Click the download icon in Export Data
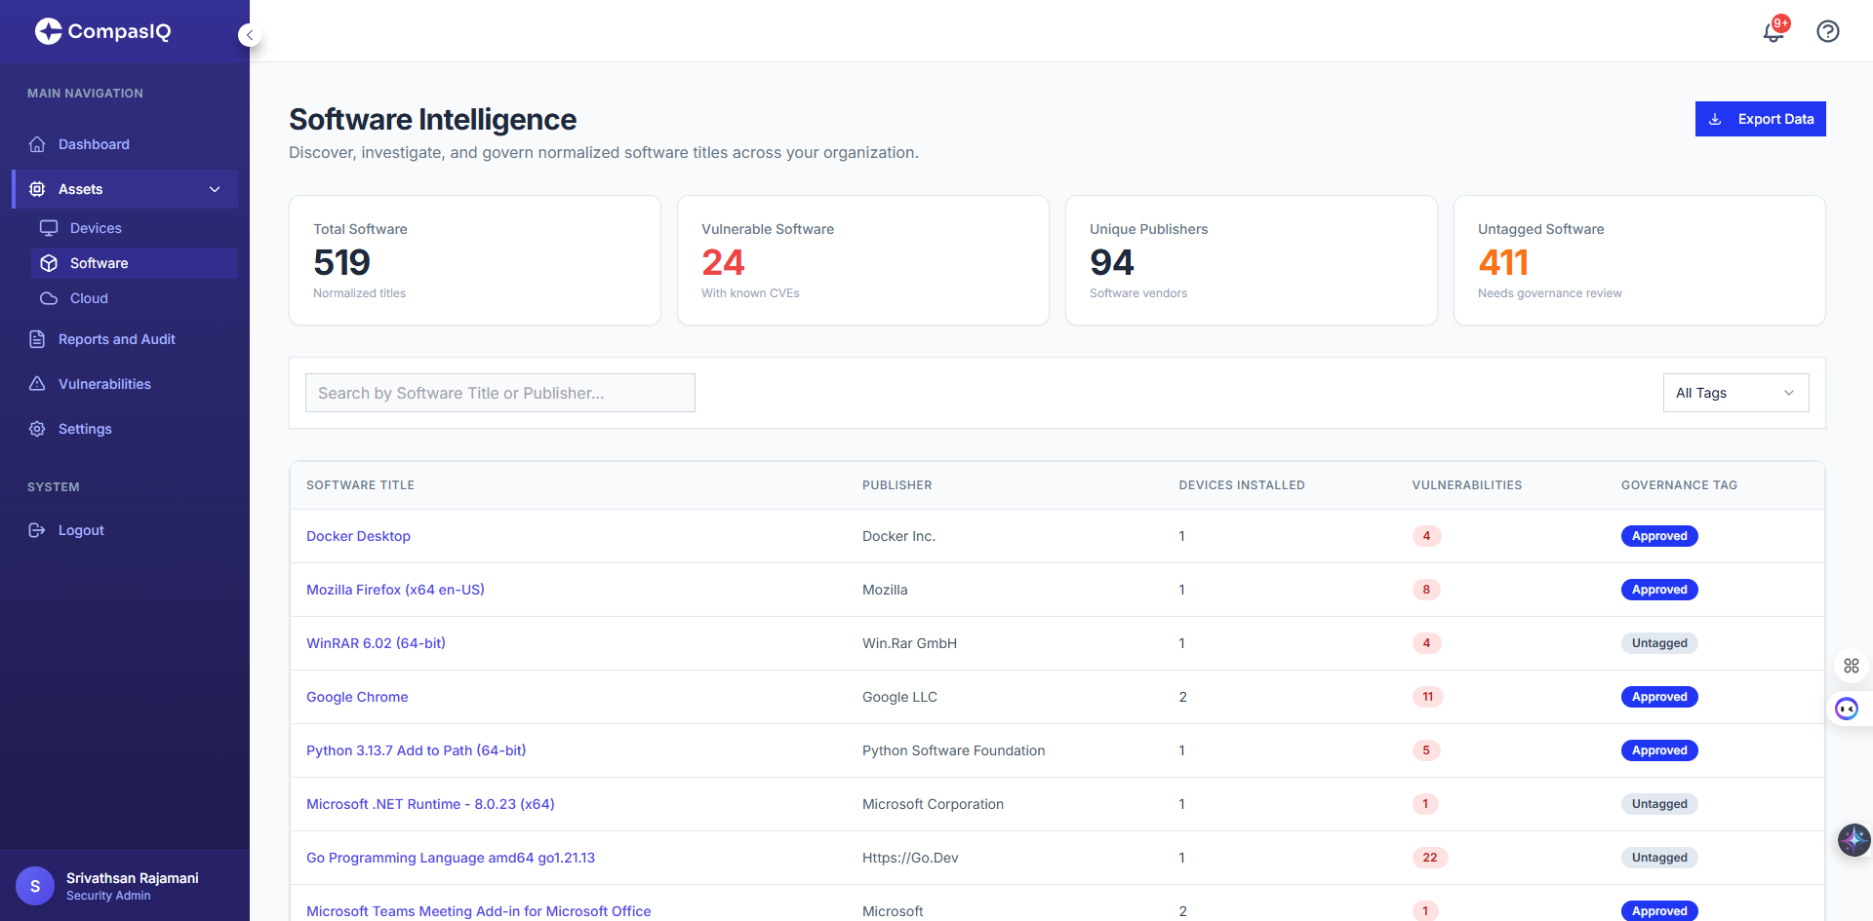 point(1715,119)
